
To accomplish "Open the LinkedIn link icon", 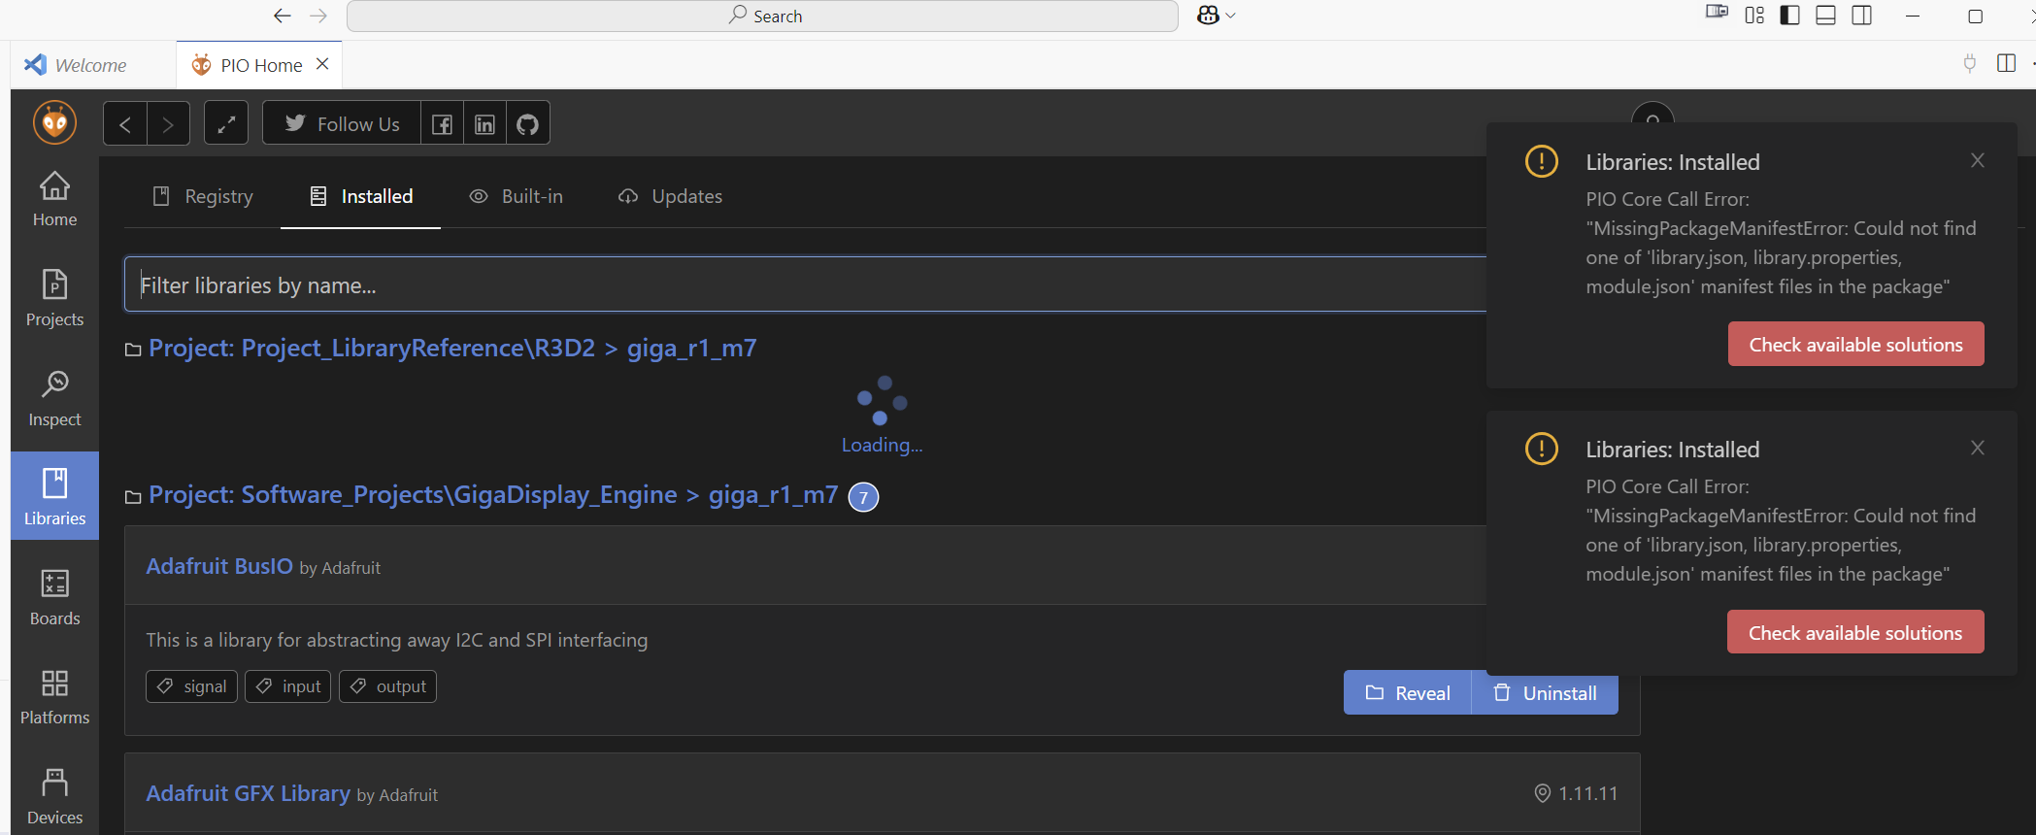I will (484, 123).
